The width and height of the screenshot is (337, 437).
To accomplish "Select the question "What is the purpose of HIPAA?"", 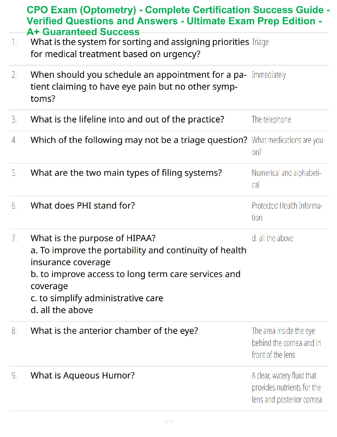I will click(x=93, y=238).
